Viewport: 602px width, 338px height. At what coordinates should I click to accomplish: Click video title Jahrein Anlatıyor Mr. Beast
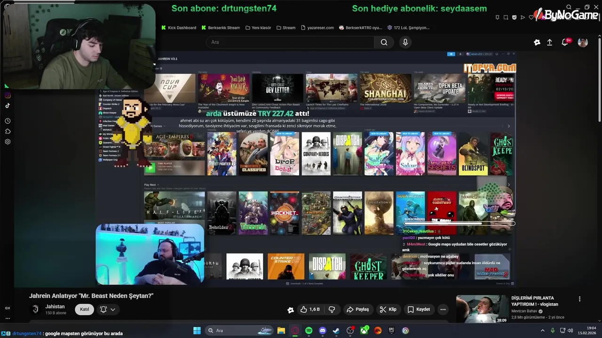[x=91, y=296]
